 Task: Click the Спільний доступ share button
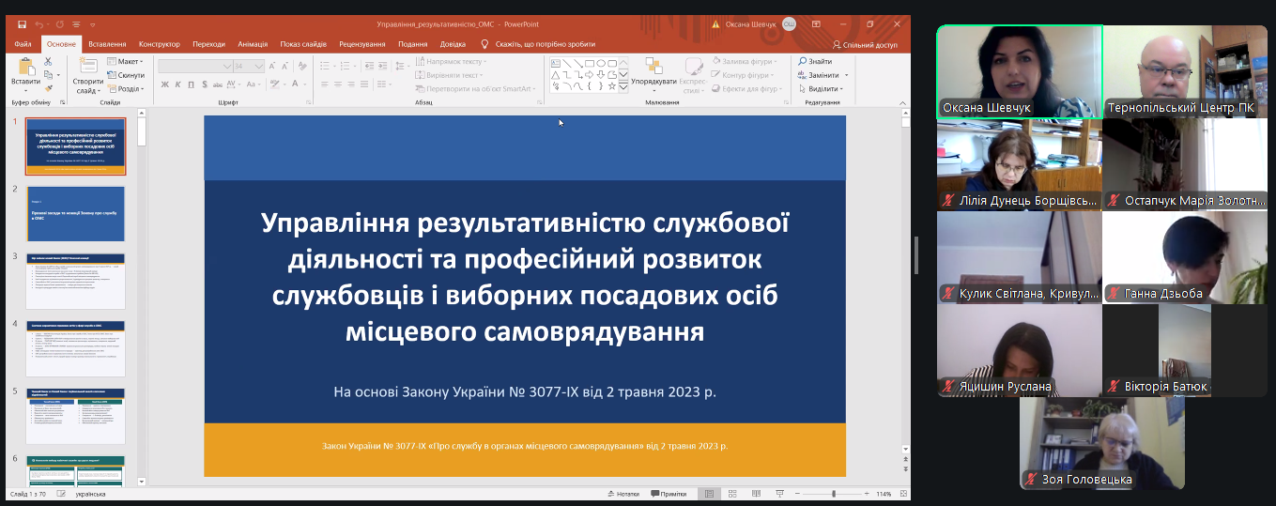tap(865, 44)
